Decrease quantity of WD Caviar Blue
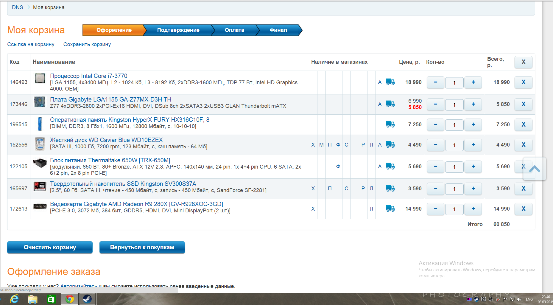Image resolution: width=553 pixels, height=305 pixels. point(436,145)
